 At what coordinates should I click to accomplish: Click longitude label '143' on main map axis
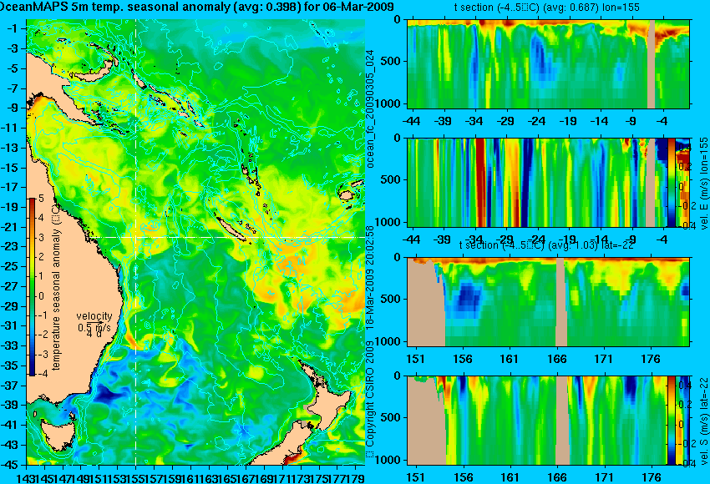pos(27,477)
